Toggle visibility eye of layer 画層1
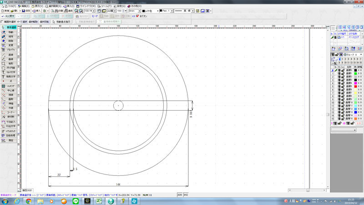The width and height of the screenshot is (364, 205). coord(339,73)
